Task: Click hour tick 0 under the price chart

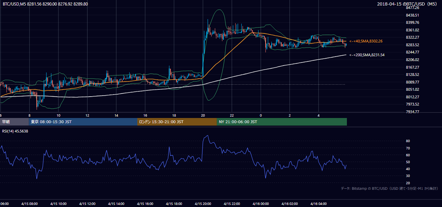Action: click(x=261, y=116)
